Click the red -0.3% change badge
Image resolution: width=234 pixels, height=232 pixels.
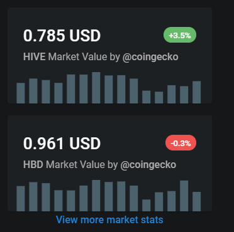click(181, 143)
